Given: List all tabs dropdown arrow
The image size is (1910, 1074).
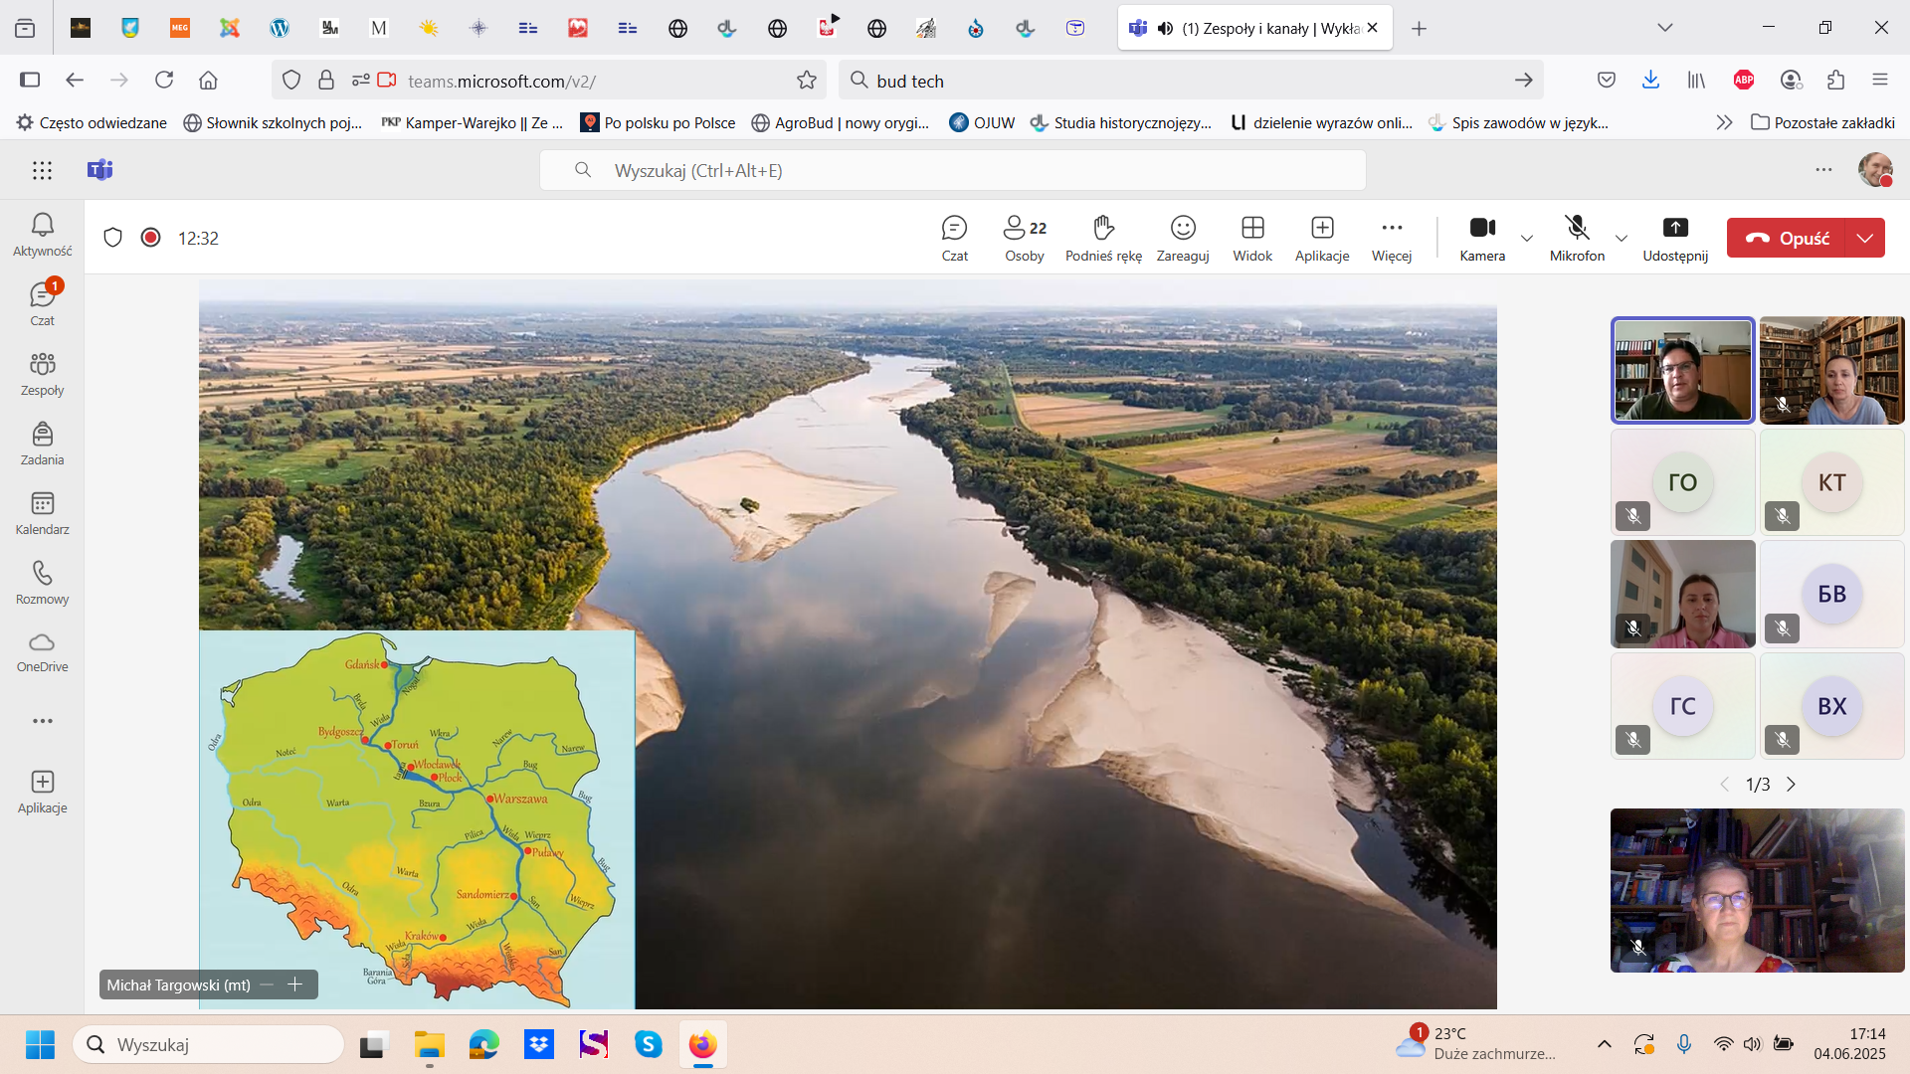Looking at the screenshot, I should point(1665,28).
